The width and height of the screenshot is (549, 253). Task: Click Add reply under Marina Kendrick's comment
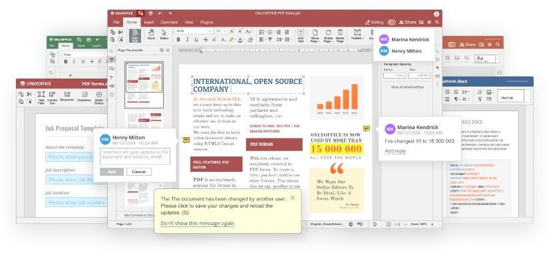pos(395,151)
